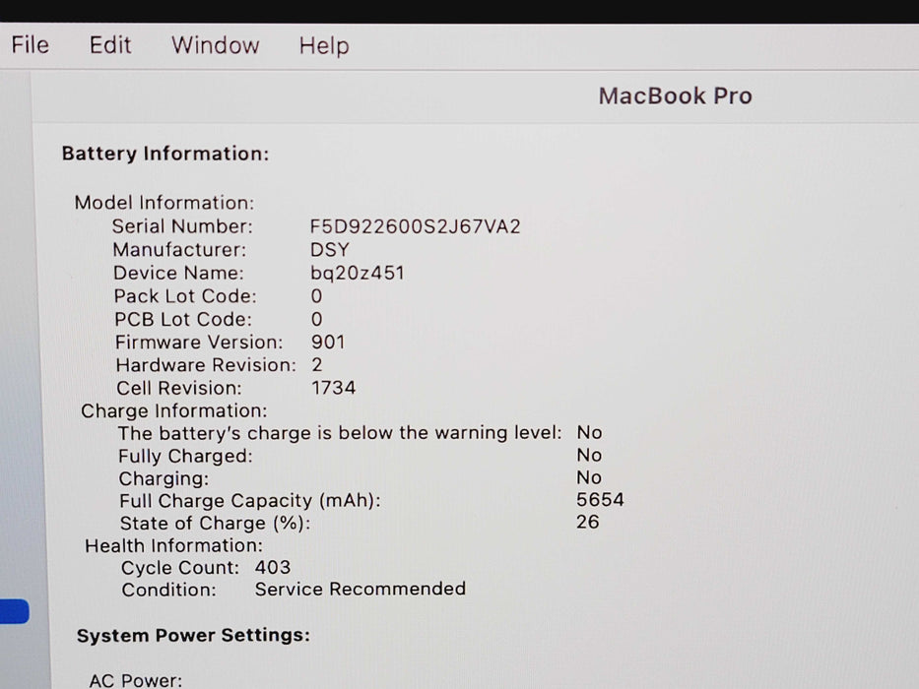Image resolution: width=919 pixels, height=689 pixels.
Task: Click the Service Recommended condition value
Action: point(361,589)
